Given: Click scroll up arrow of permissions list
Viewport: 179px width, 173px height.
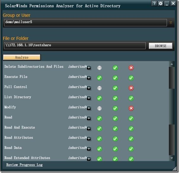Looking at the screenshot, I should [x=172, y=64].
